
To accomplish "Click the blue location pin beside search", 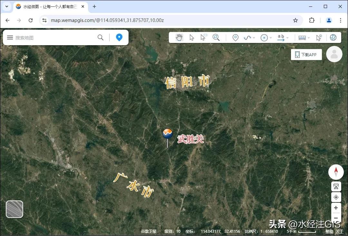I will click(x=119, y=37).
